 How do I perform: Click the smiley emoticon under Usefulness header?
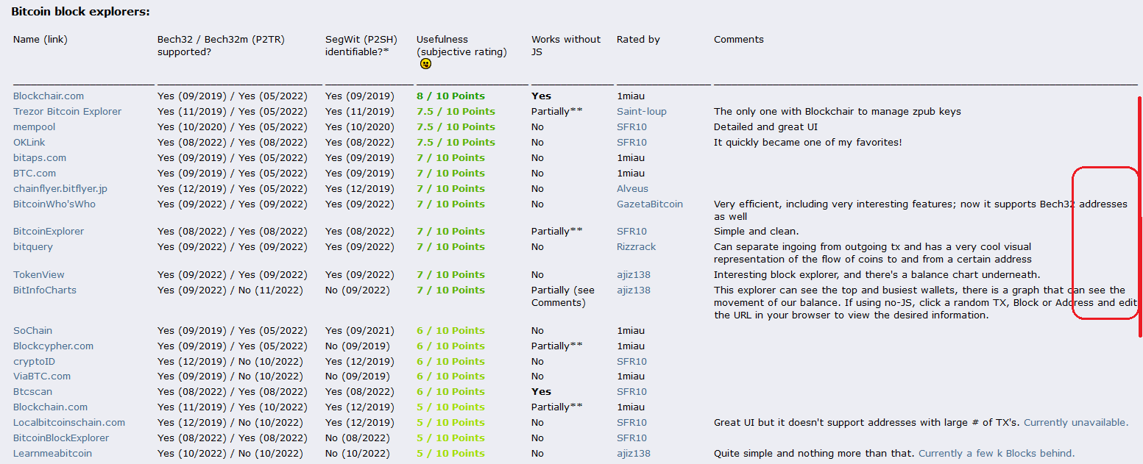point(425,64)
